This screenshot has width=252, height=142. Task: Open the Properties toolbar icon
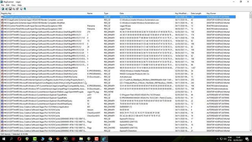point(17,9)
